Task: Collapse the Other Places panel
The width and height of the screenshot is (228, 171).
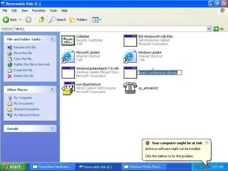Action: point(52,89)
